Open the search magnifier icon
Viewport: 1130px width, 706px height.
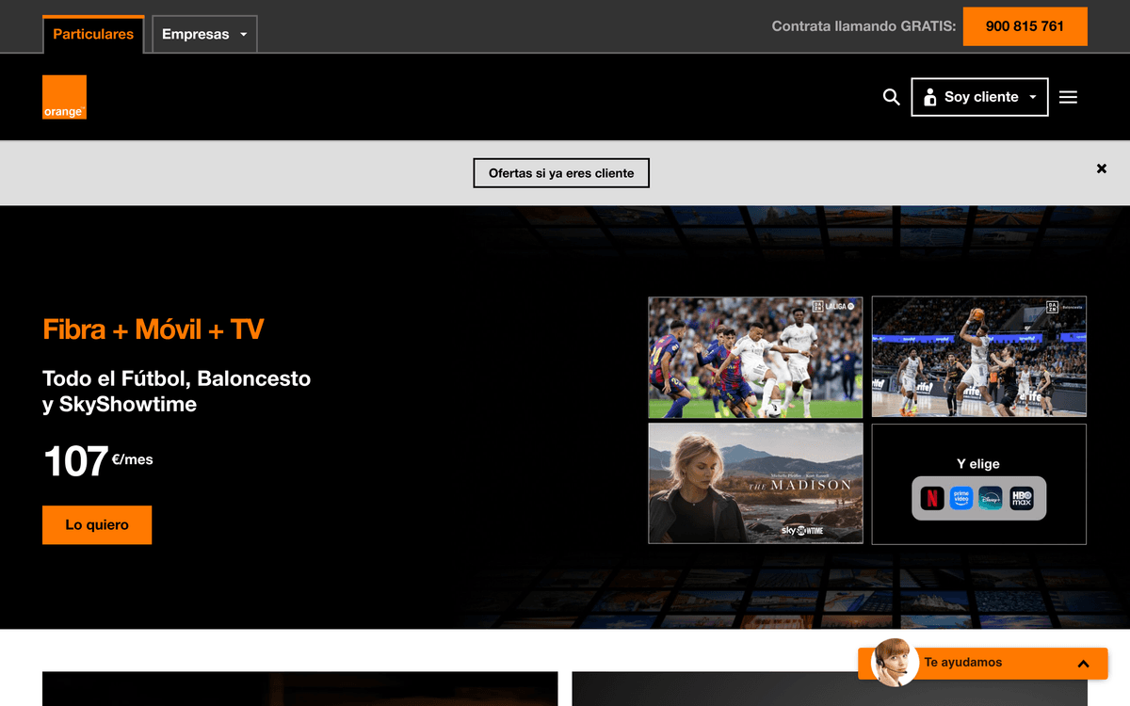pyautogui.click(x=891, y=97)
